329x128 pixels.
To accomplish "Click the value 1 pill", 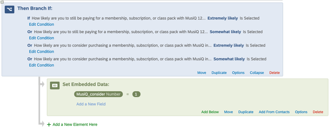I will pyautogui.click(x=136, y=94).
